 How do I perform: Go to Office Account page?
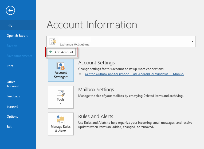pyautogui.click(x=13, y=84)
